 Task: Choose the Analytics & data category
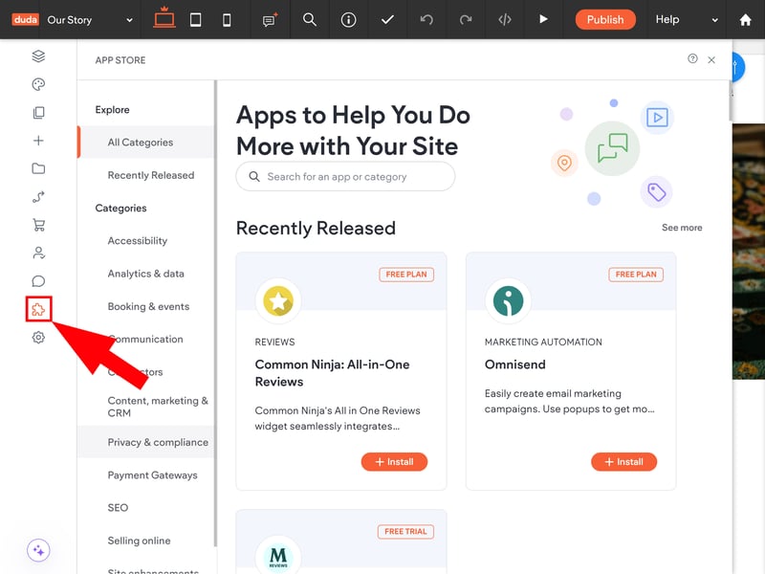[146, 274]
